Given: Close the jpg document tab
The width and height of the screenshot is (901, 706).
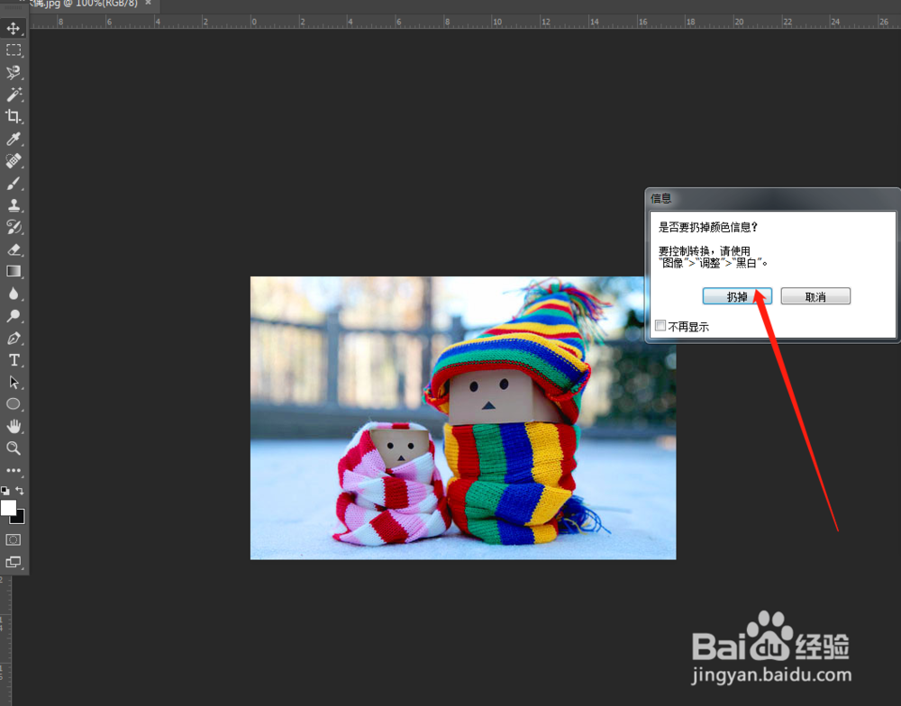Looking at the screenshot, I should [149, 3].
